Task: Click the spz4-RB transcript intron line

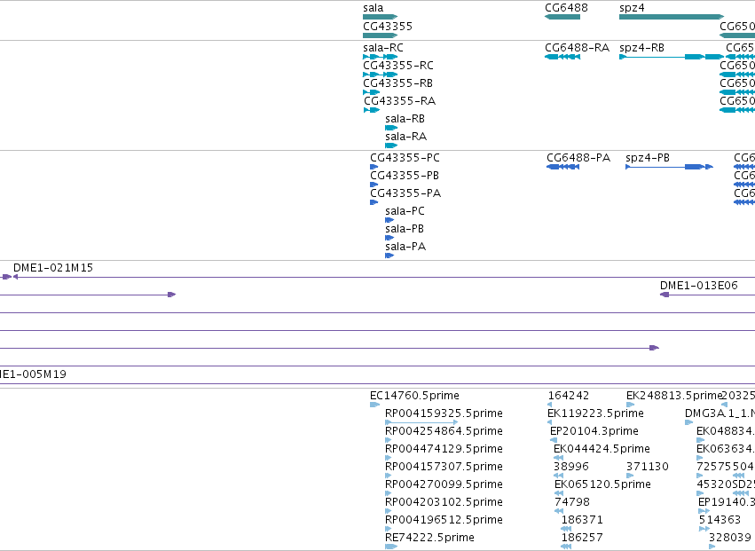Action: 656,57
